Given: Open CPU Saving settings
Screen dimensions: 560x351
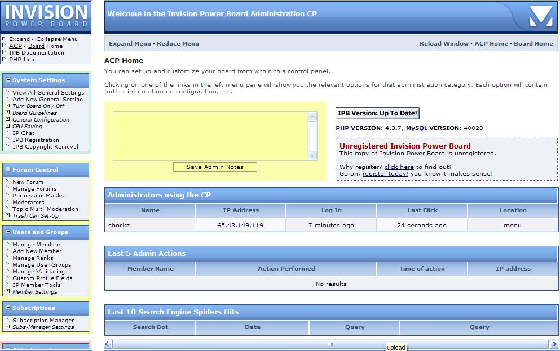Looking at the screenshot, I should tap(27, 127).
